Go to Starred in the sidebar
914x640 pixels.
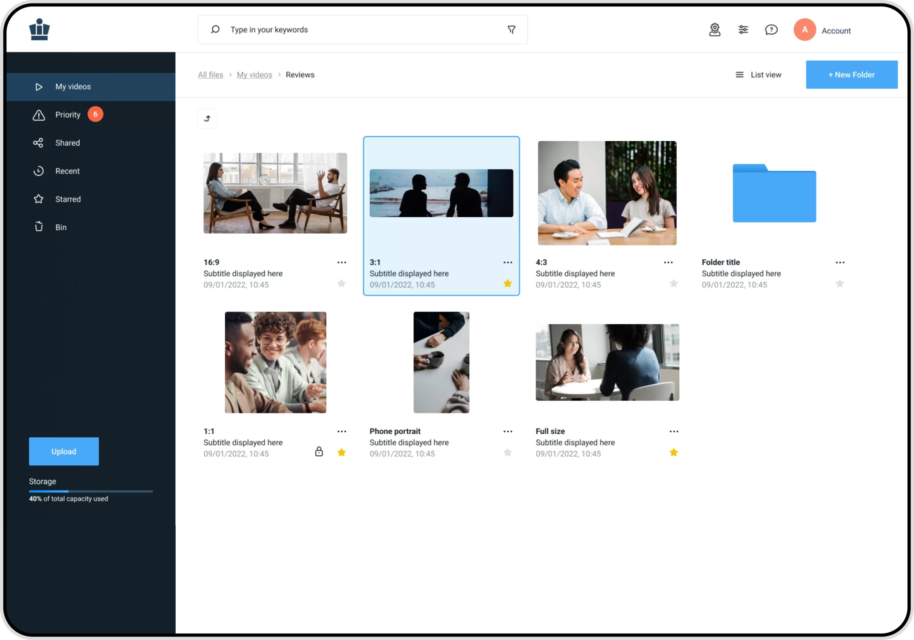68,199
